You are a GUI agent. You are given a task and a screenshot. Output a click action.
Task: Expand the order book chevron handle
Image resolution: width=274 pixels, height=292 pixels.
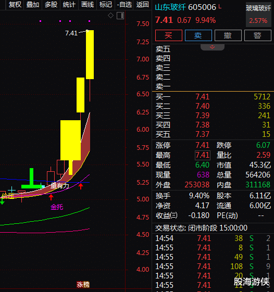pyautogui.click(x=213, y=47)
